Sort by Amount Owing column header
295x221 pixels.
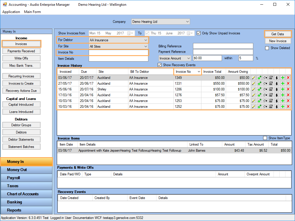tap(238, 72)
